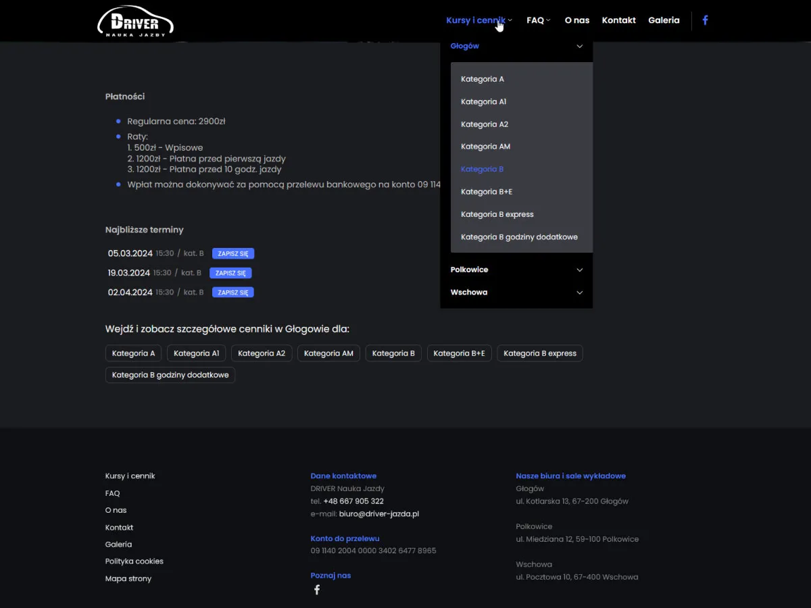This screenshot has height=608, width=811.
Task: Click the Driver Nauka Jazdy logo
Action: (135, 21)
